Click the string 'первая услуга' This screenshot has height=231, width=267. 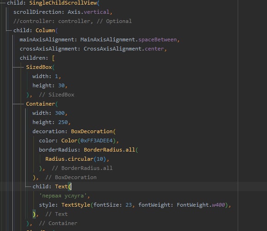pos(63,196)
